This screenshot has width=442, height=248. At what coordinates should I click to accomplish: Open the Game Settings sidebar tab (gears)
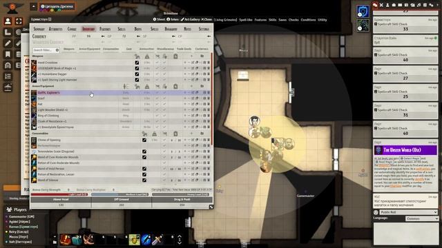click(431, 5)
